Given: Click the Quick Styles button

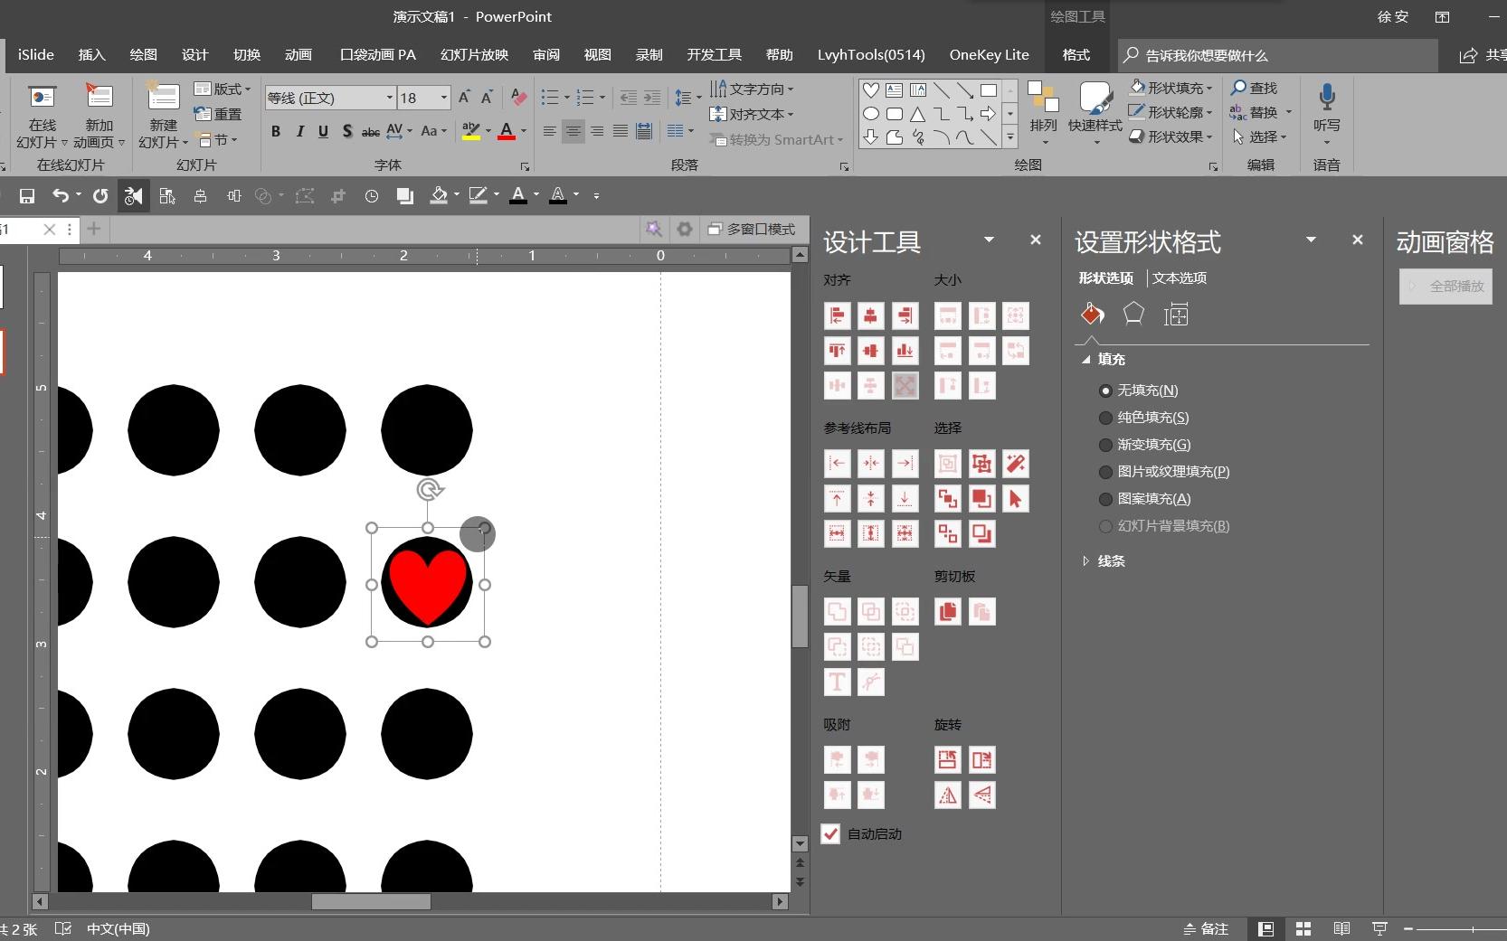Looking at the screenshot, I should pyautogui.click(x=1095, y=113).
